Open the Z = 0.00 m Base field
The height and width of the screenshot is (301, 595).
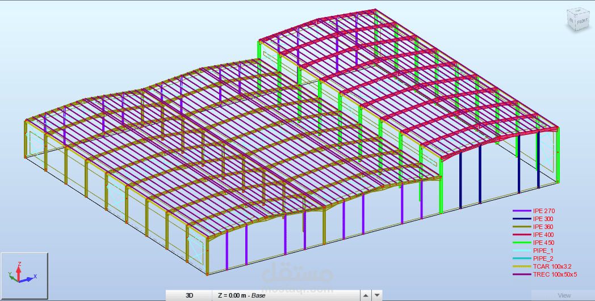tap(286, 295)
